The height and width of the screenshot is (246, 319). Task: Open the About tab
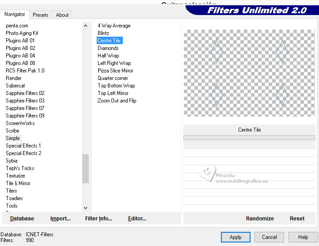(62, 15)
